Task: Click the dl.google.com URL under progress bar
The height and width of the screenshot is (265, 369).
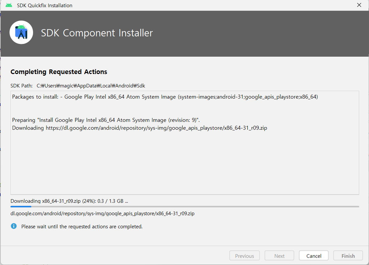Action: tap(102, 214)
